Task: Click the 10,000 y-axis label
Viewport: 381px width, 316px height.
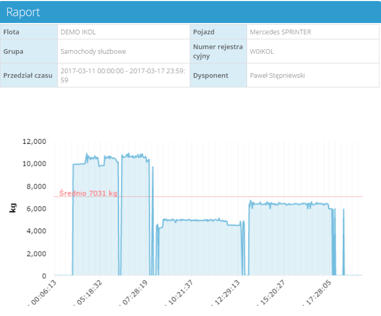Action: pyautogui.click(x=34, y=164)
